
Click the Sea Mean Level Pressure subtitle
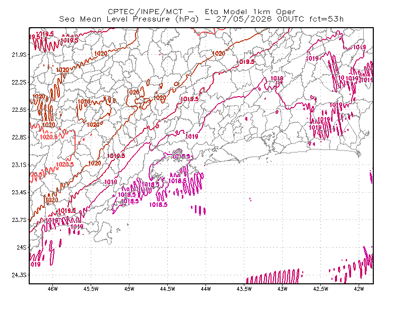click(201, 19)
